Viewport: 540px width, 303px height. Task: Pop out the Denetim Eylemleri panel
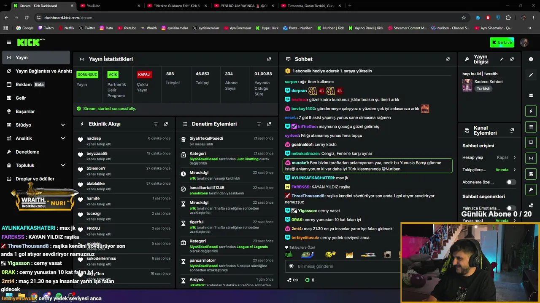point(269,124)
